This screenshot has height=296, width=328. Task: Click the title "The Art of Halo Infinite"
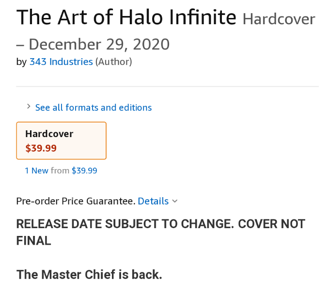point(126,17)
